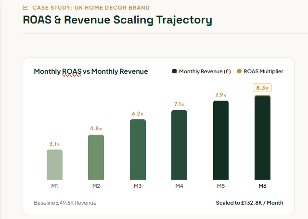Click the 3.1× ROAS value label
The image size is (308, 219).
(54, 144)
